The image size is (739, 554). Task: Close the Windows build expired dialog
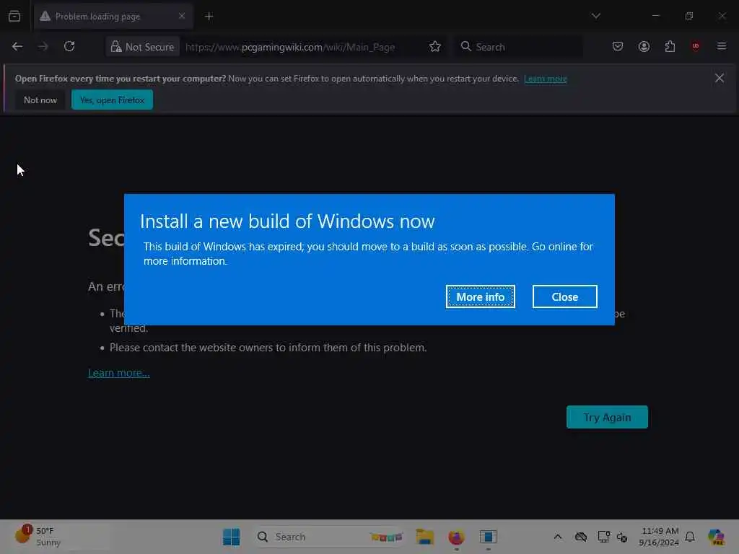tap(564, 296)
